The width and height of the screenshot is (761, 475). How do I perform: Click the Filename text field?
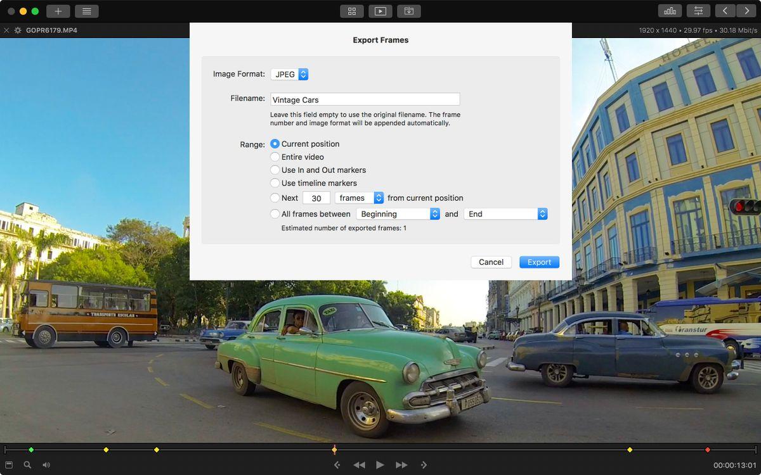pos(365,99)
